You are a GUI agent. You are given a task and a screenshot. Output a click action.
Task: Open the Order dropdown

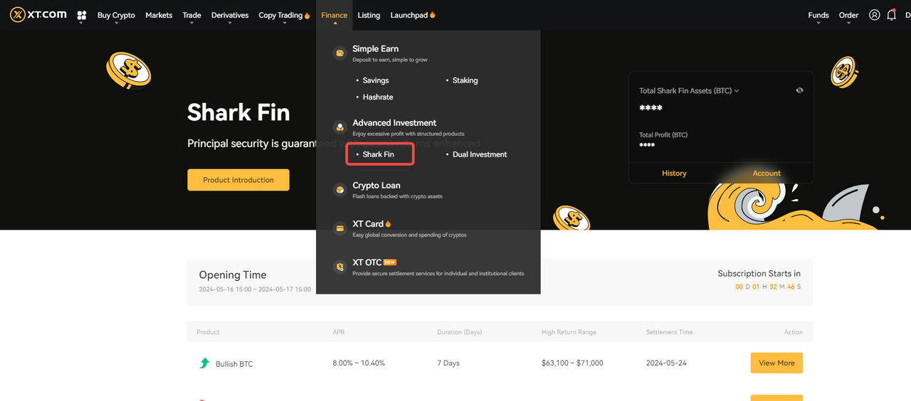click(x=848, y=15)
